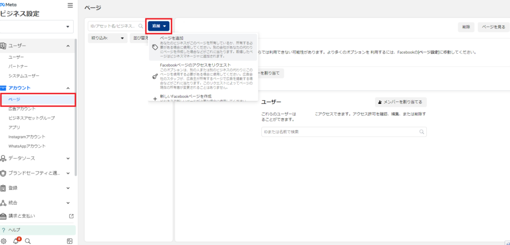The width and height of the screenshot is (510, 245).
Task: Click the key icon for access request
Action: (155, 77)
